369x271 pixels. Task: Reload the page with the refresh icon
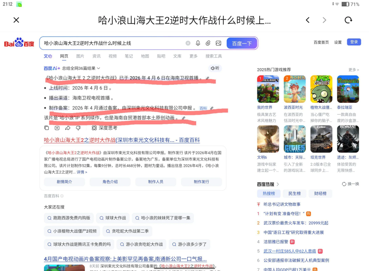348,20
